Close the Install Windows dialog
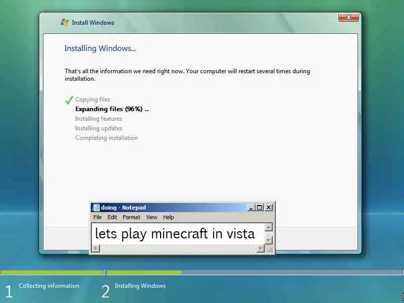Screen dimensions: 404x303 click(348, 17)
